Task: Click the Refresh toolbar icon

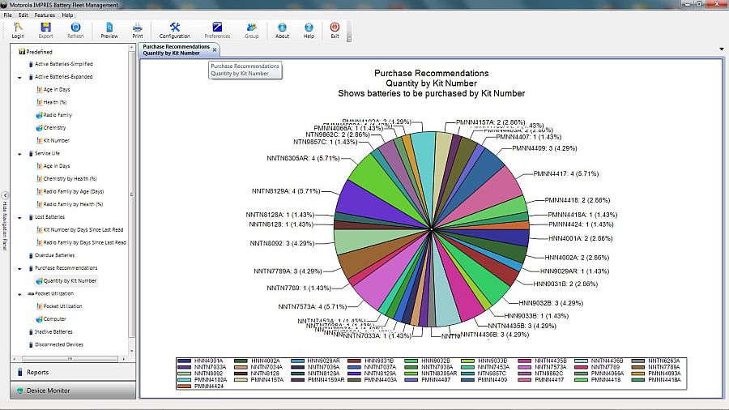Action: 75,30
